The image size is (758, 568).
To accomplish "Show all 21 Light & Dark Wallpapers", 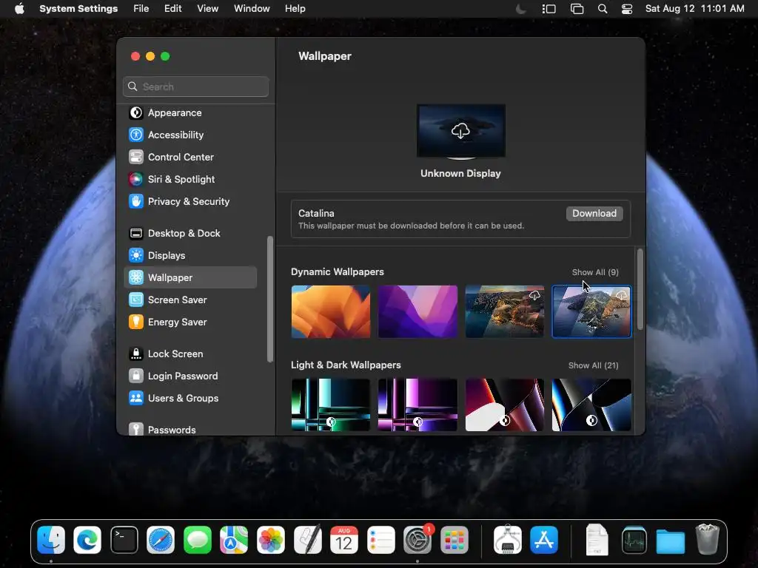I will click(593, 365).
